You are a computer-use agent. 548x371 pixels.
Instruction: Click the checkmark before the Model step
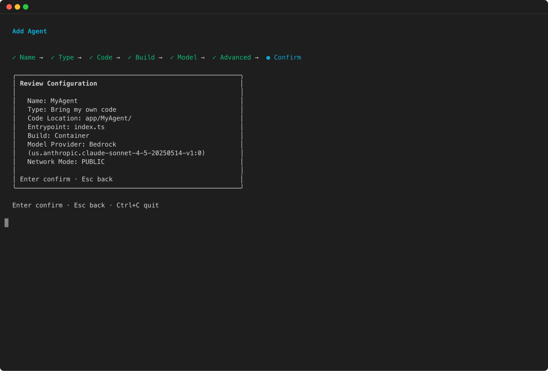coord(172,57)
